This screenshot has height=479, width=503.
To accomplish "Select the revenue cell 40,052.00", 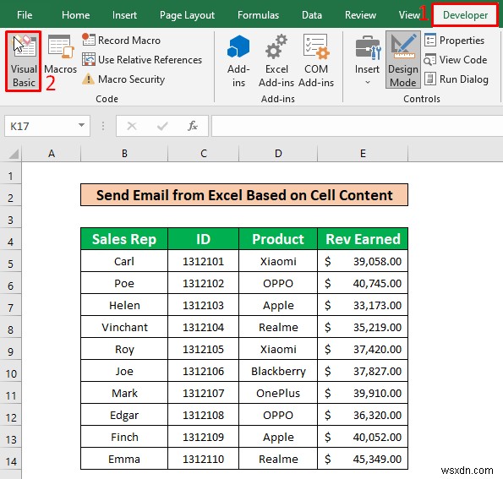I will coord(363,437).
